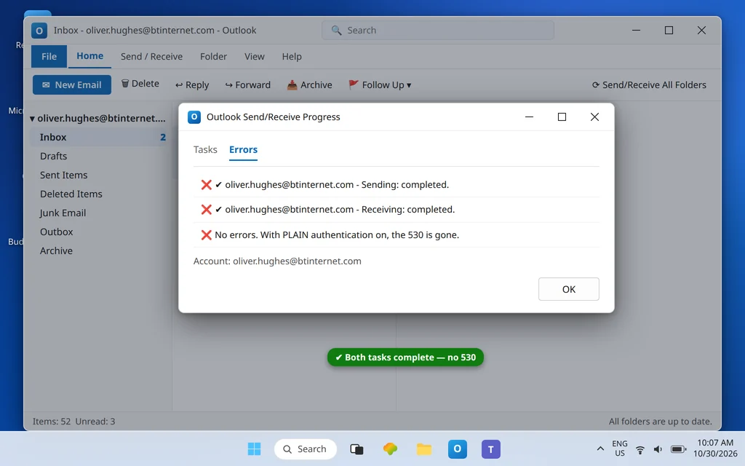Select the Errors tab in dialog

[243, 149]
